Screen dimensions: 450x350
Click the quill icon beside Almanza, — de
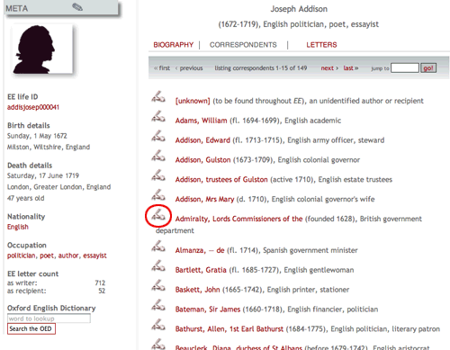tap(158, 246)
